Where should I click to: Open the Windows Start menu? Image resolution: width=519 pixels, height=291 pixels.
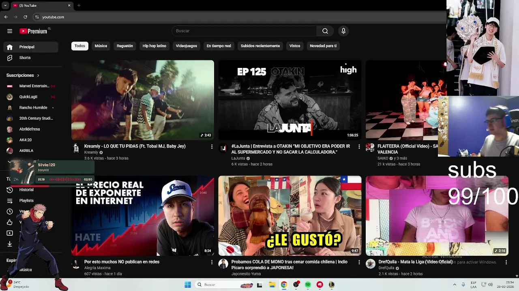[x=187, y=285]
